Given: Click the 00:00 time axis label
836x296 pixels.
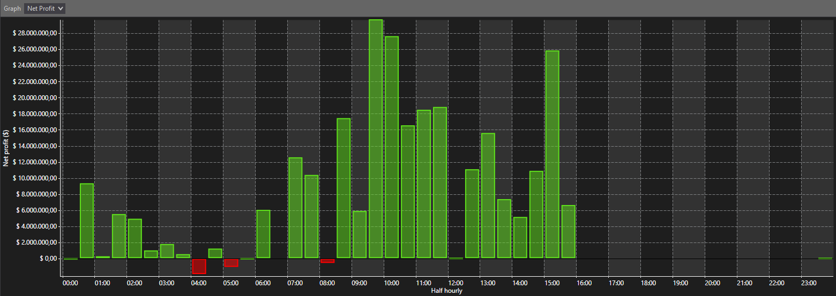Looking at the screenshot, I should point(70,283).
